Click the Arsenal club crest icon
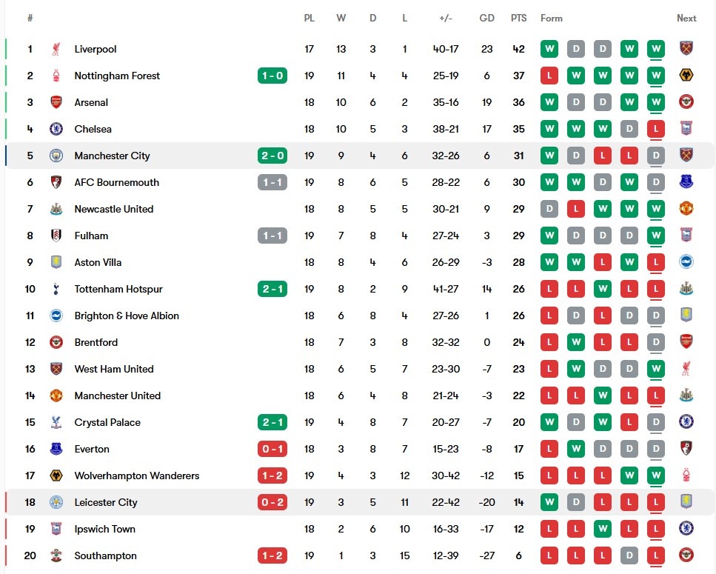This screenshot has height=574, width=716. click(56, 102)
